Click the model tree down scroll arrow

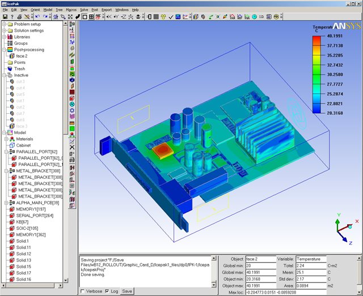tap(66, 280)
